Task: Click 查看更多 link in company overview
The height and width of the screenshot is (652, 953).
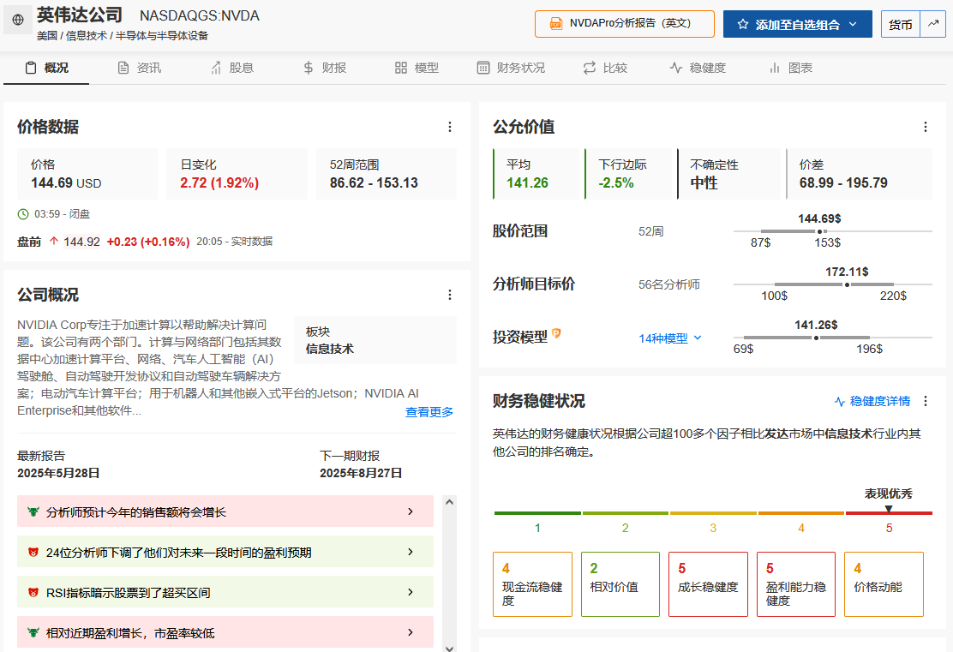Action: [429, 412]
